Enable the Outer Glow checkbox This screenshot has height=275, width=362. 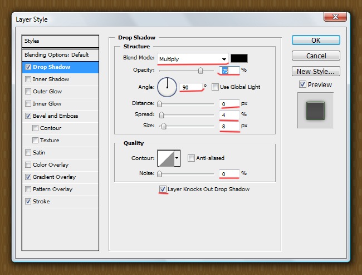pos(28,92)
